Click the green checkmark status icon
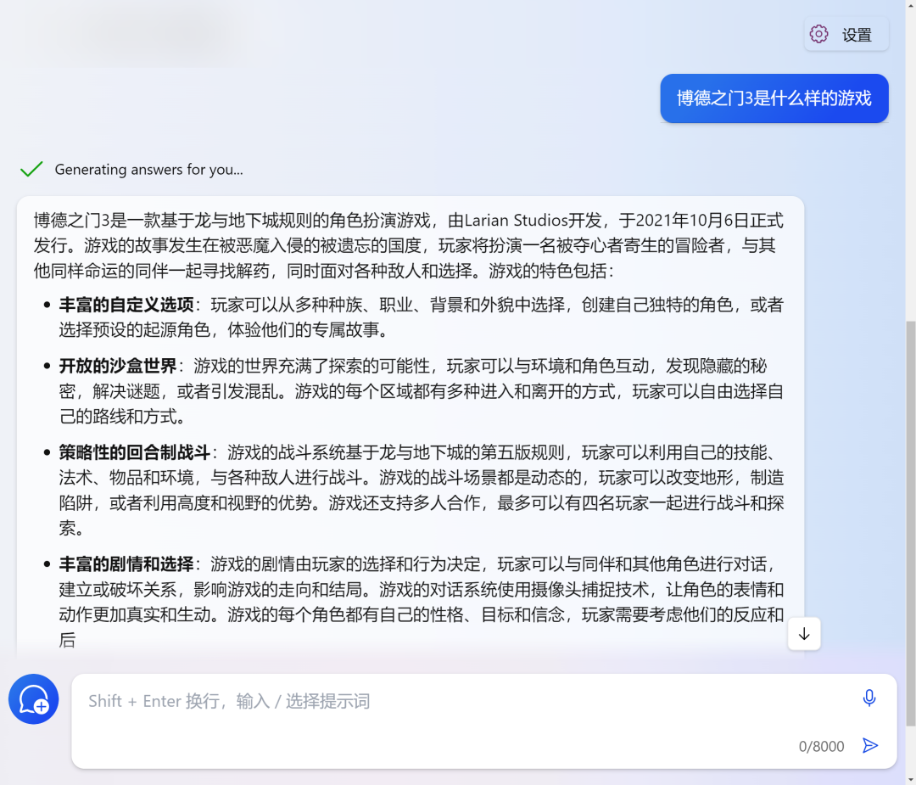This screenshot has width=916, height=785. (31, 169)
